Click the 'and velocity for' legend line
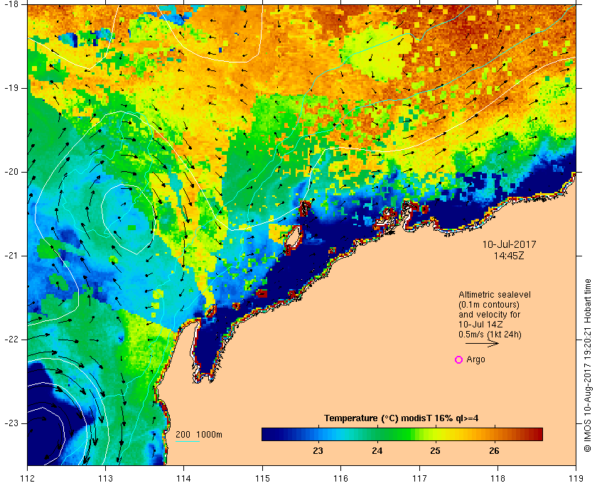 click(x=489, y=315)
